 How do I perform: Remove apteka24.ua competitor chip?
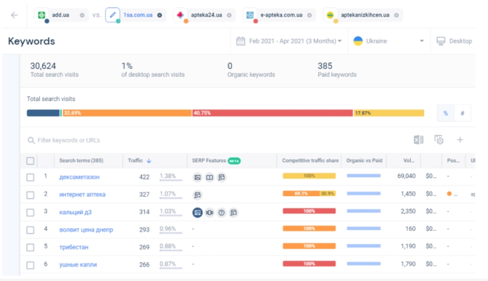[x=229, y=15]
